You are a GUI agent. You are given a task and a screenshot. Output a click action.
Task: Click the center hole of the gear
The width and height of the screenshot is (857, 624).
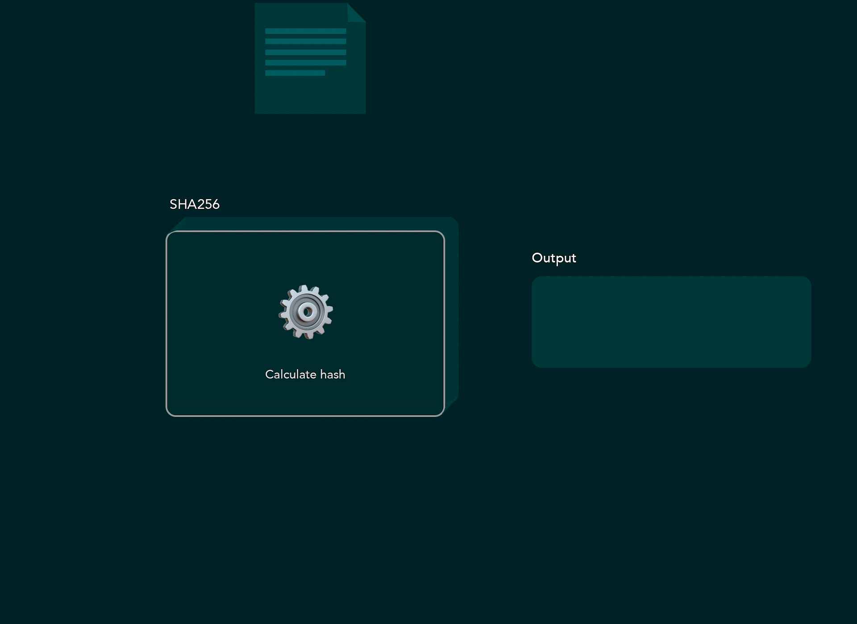tap(307, 312)
